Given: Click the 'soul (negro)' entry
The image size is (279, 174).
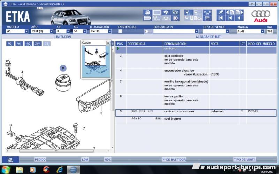Looking at the screenshot, I should click(172, 119).
